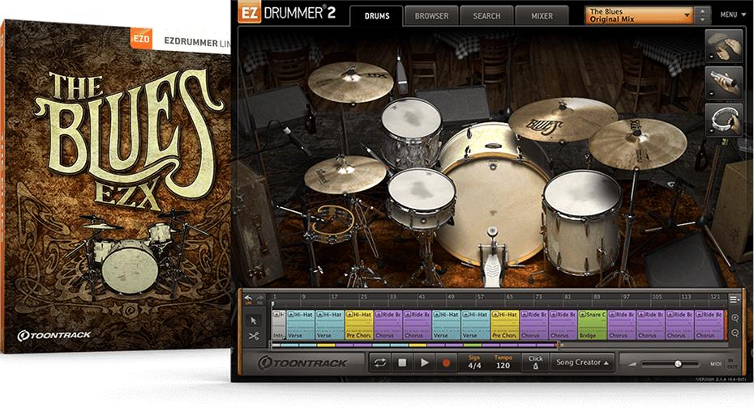Screen dimensions: 754x411
Task: Select the arrow pointer tool
Action: click(x=254, y=320)
